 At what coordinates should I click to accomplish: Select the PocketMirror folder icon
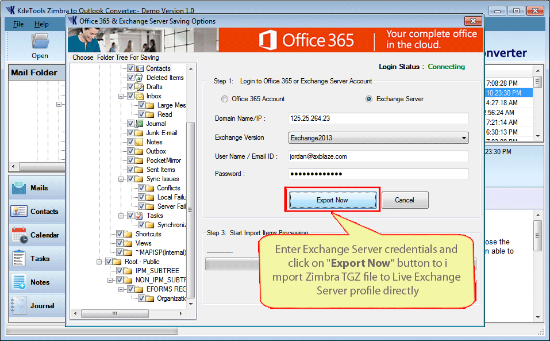139,160
